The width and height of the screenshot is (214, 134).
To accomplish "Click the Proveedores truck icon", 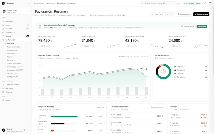I will 3,32.
